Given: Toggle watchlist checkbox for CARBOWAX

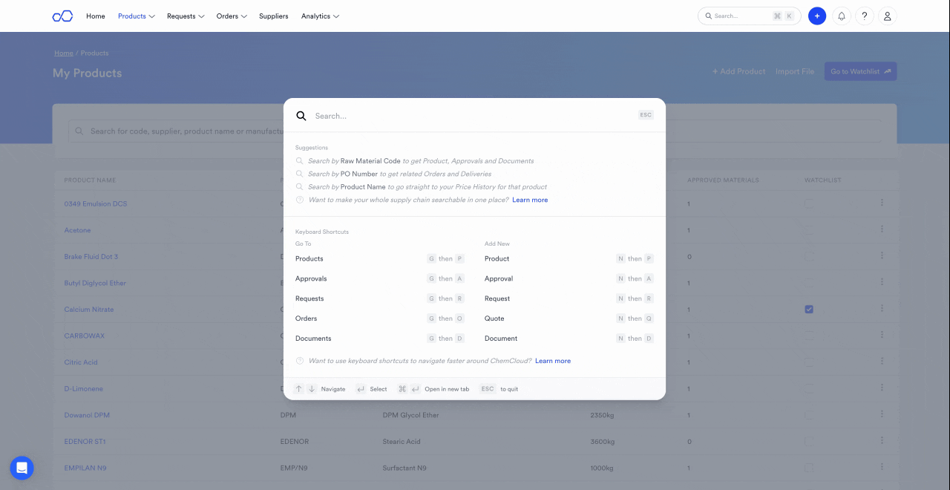Looking at the screenshot, I should [x=809, y=336].
